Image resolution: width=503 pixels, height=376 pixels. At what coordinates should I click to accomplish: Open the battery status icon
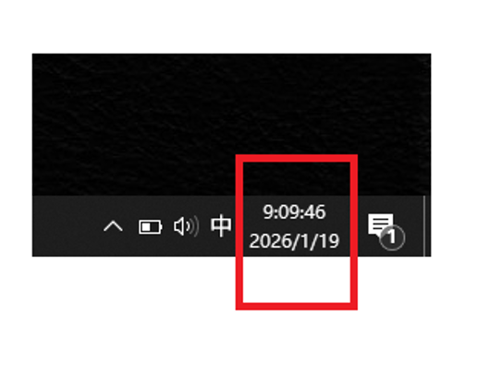150,227
